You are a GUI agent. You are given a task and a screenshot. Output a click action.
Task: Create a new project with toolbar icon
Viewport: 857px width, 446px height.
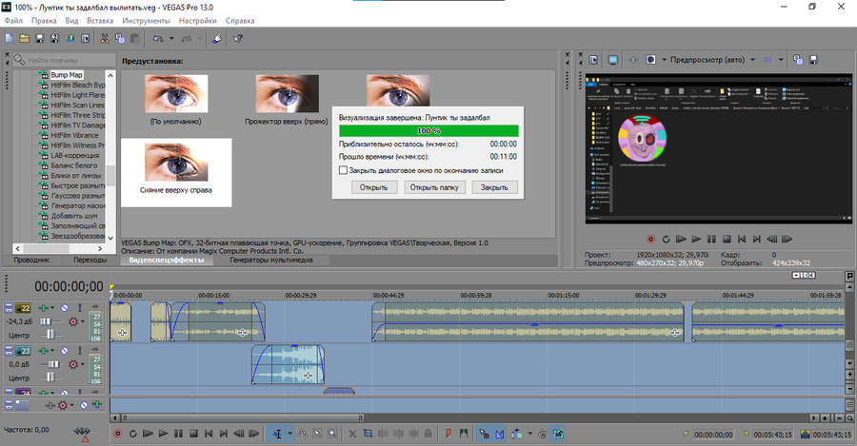9,38
